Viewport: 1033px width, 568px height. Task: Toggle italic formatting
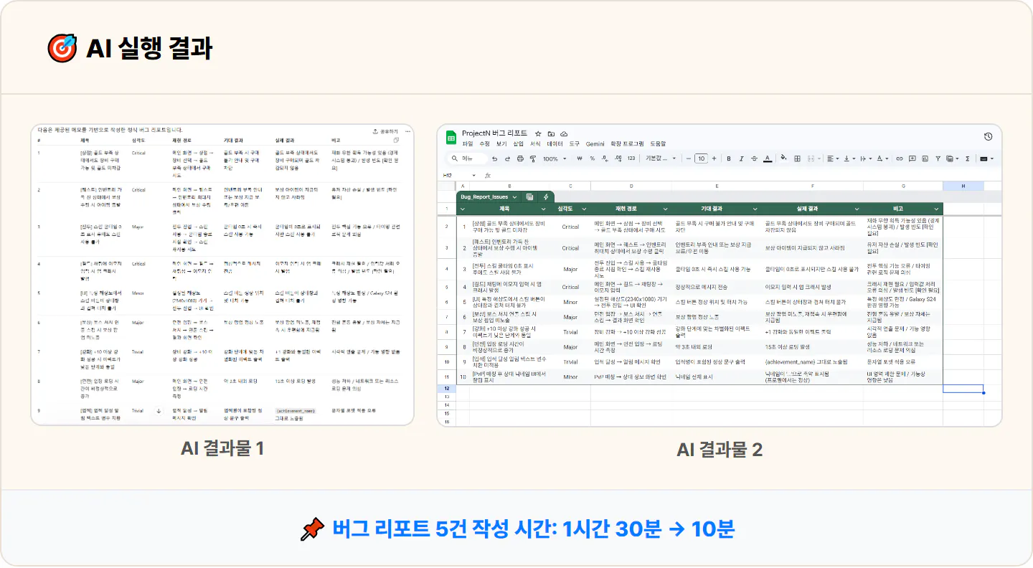click(x=741, y=158)
